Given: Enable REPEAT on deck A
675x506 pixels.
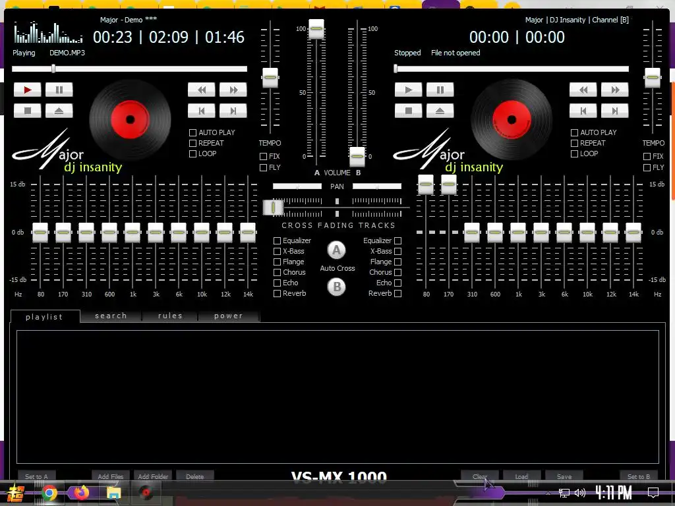Looking at the screenshot, I should coord(193,143).
